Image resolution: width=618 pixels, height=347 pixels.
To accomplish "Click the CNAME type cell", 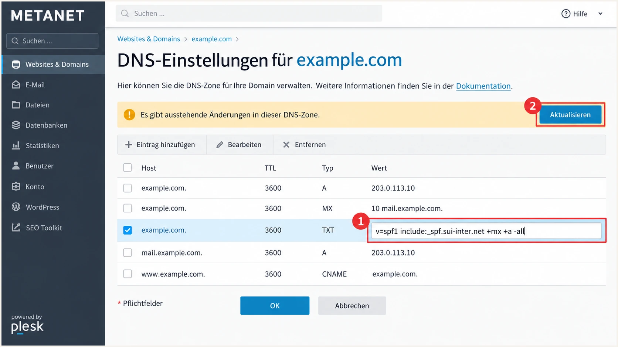I will (334, 274).
